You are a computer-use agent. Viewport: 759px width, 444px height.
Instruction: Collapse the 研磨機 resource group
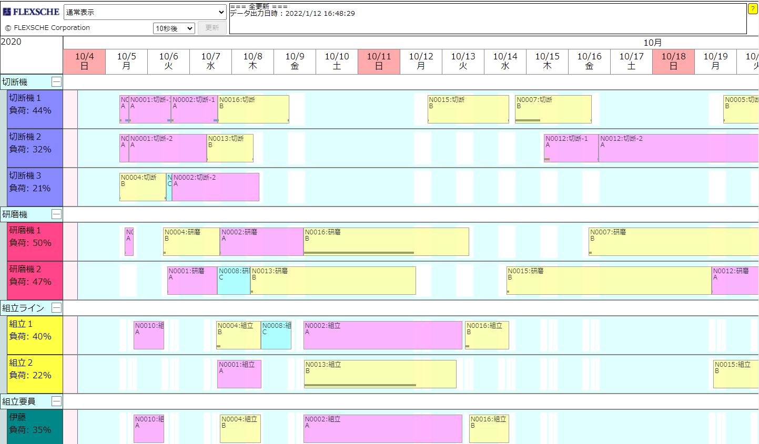(x=56, y=214)
